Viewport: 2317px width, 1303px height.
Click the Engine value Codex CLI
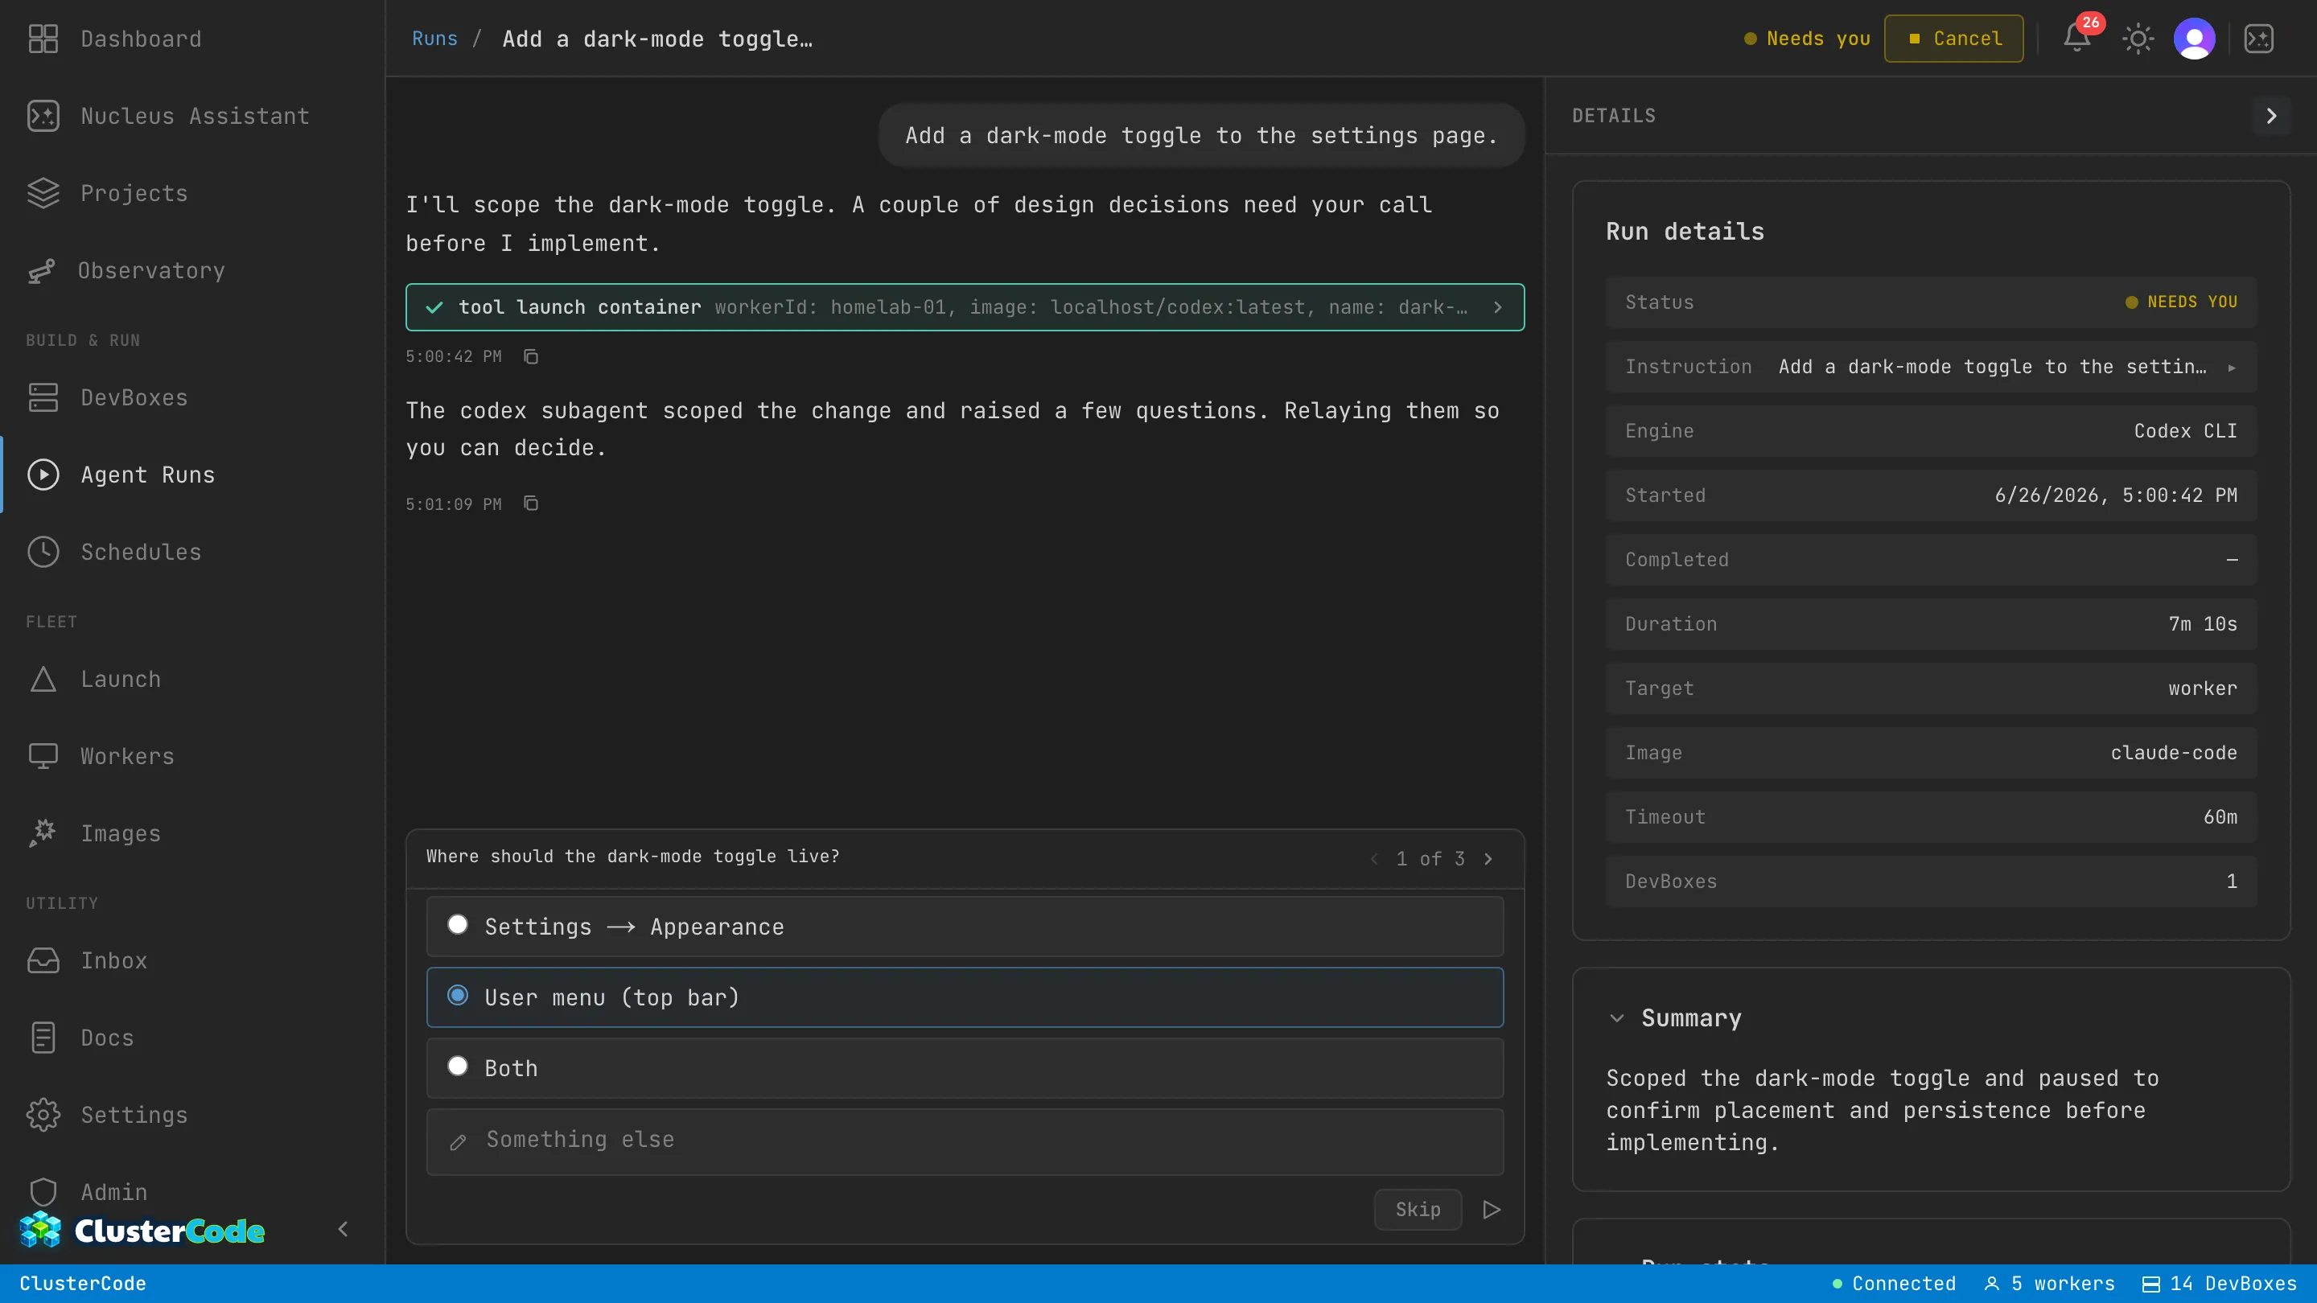tap(2185, 431)
